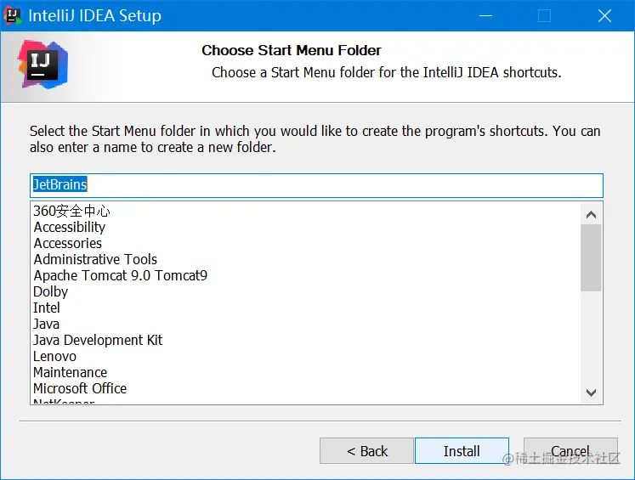This screenshot has width=635, height=480.
Task: Minimize the setup window
Action: (485, 15)
